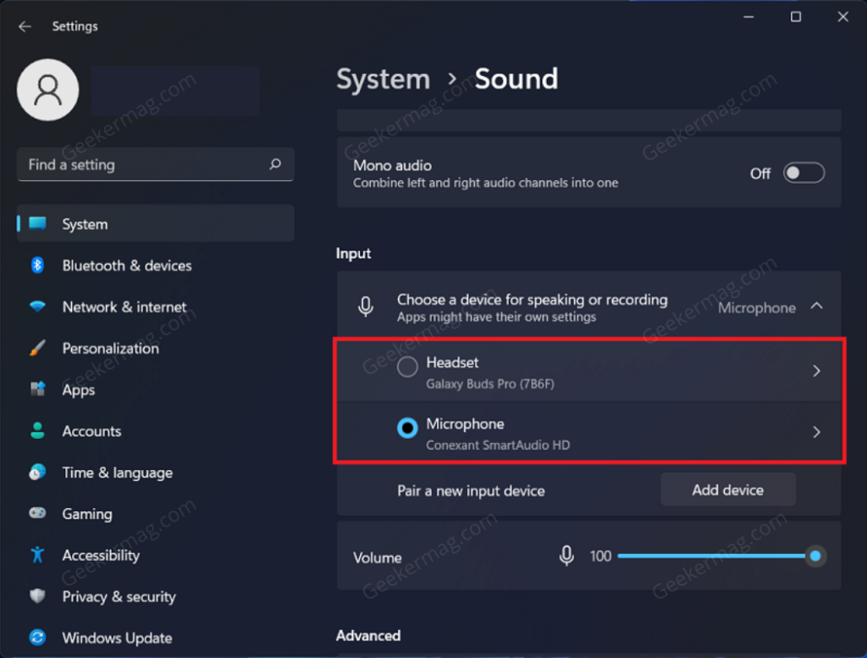Image resolution: width=867 pixels, height=658 pixels.
Task: Click the Gaming controller icon
Action: tap(37, 513)
